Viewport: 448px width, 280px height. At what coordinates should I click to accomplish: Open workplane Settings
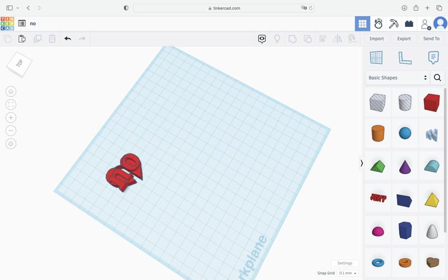(344, 263)
